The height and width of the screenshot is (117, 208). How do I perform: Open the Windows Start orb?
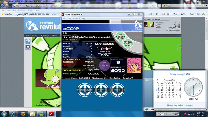[x=4, y=114]
